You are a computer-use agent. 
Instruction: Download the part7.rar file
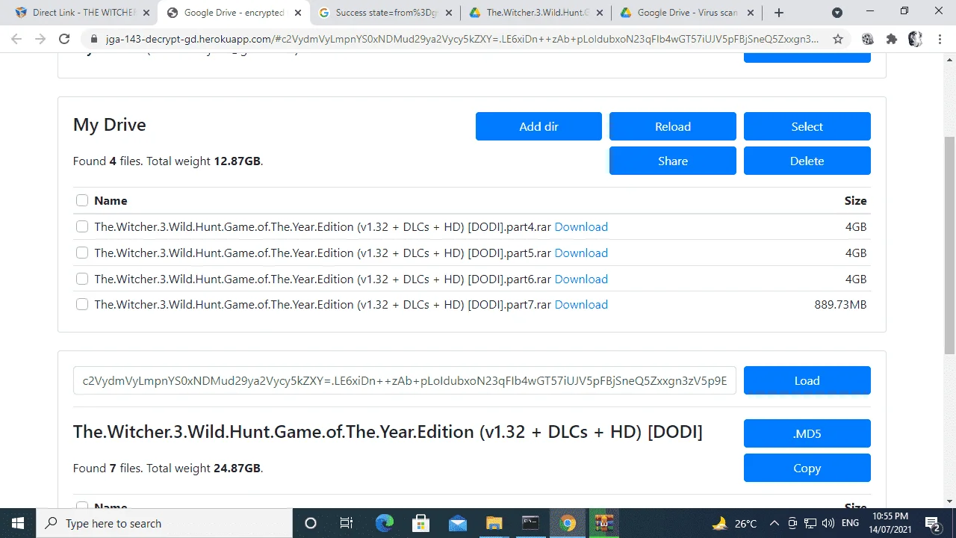[x=581, y=304]
